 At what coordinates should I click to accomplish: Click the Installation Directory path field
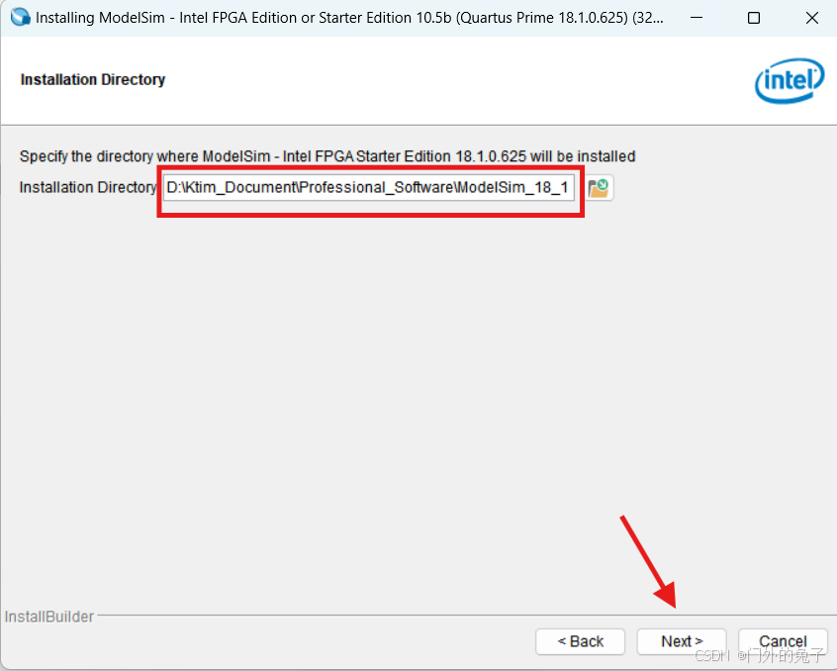368,187
